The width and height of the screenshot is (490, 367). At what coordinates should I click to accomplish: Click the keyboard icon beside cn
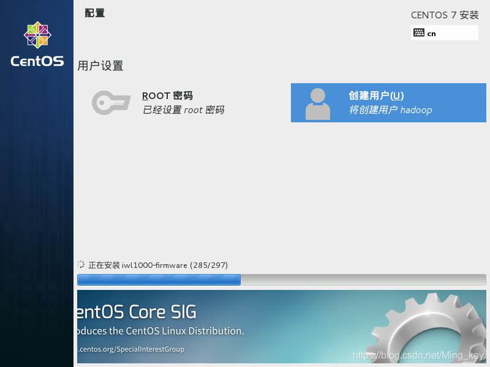tap(419, 33)
